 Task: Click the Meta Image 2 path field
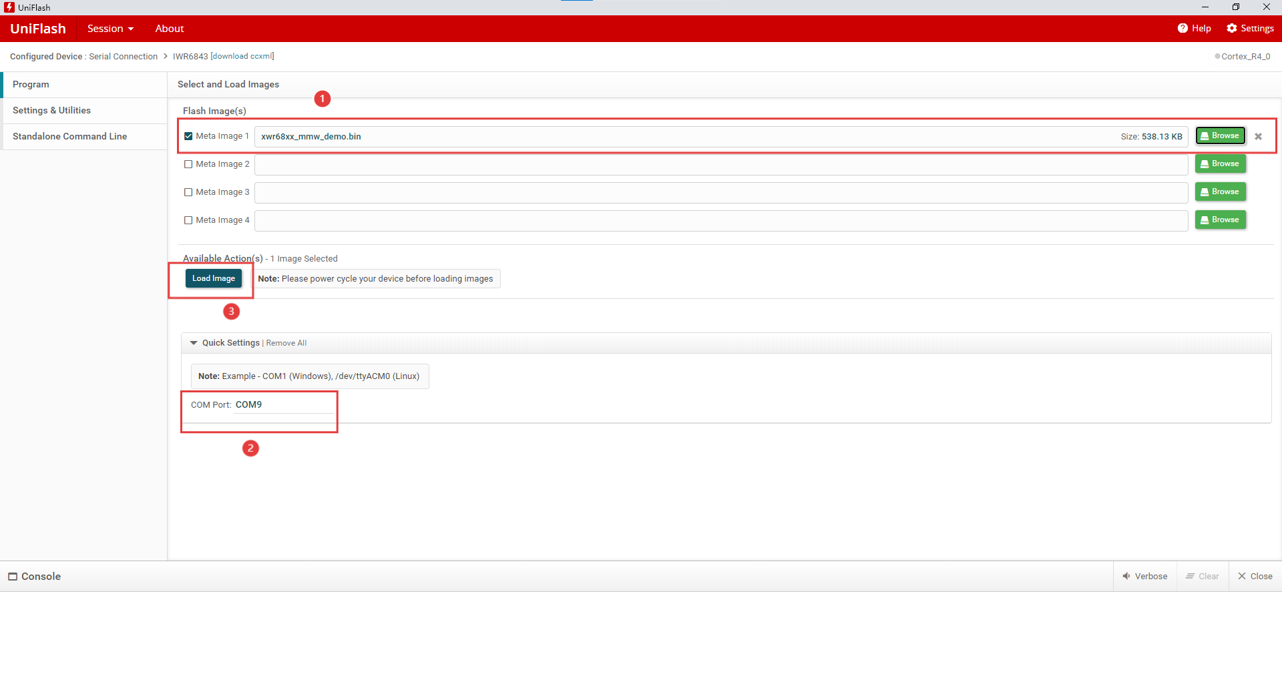coord(721,165)
